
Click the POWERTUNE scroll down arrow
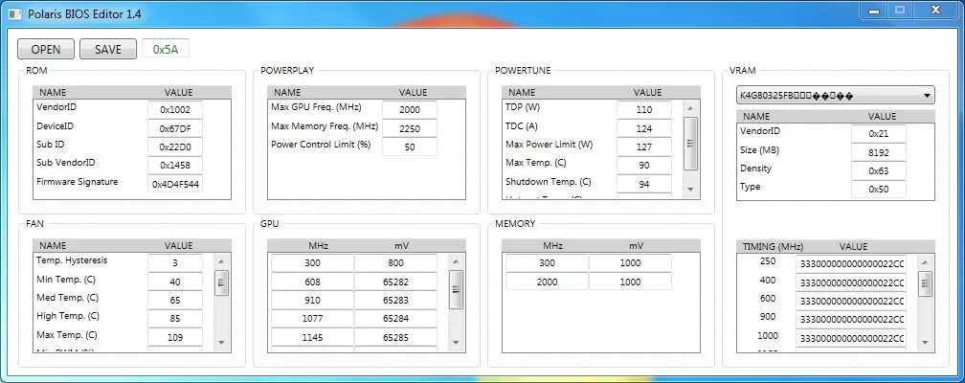[690, 190]
